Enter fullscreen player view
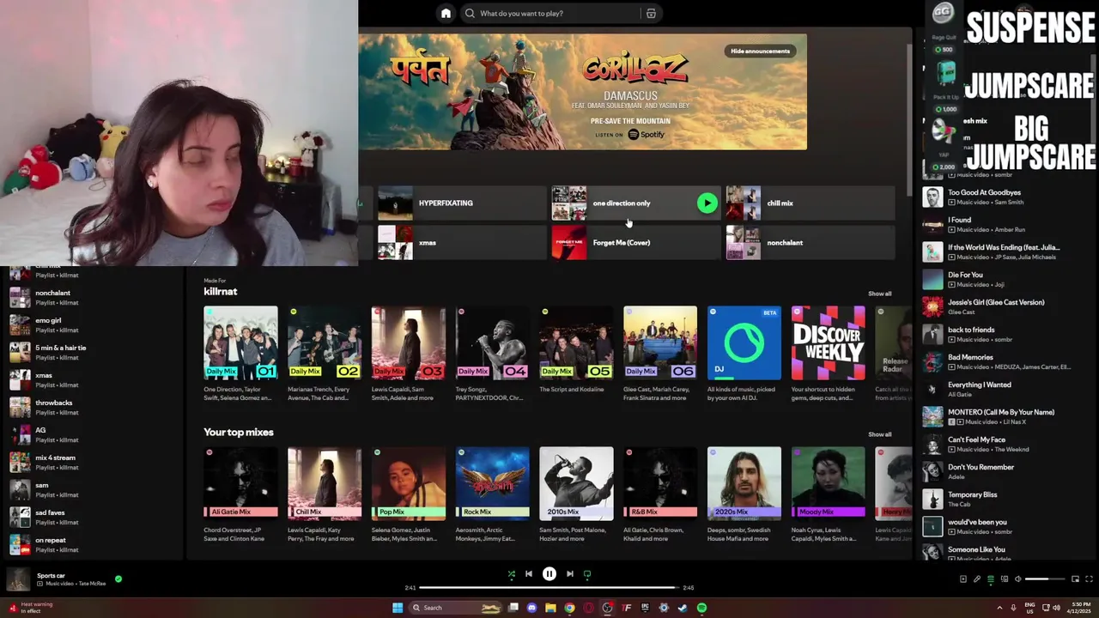Viewport: 1099px width, 618px height. pos(1089,579)
